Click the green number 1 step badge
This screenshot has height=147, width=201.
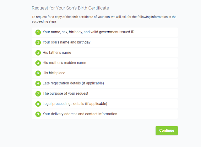38,32
